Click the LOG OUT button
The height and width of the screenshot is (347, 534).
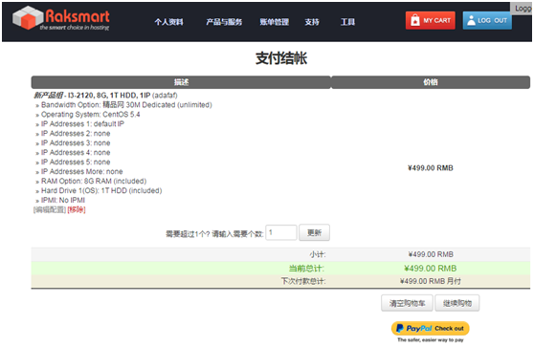(487, 20)
